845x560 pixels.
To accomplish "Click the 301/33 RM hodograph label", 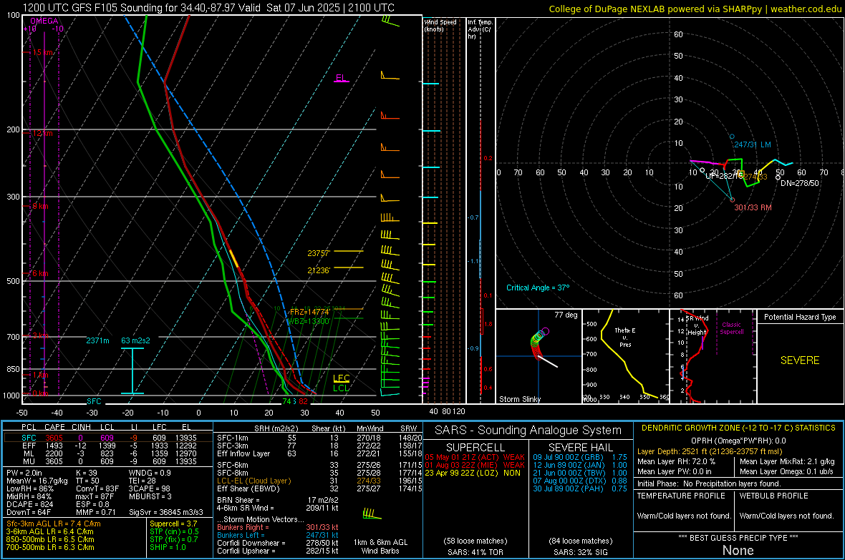I will point(753,207).
